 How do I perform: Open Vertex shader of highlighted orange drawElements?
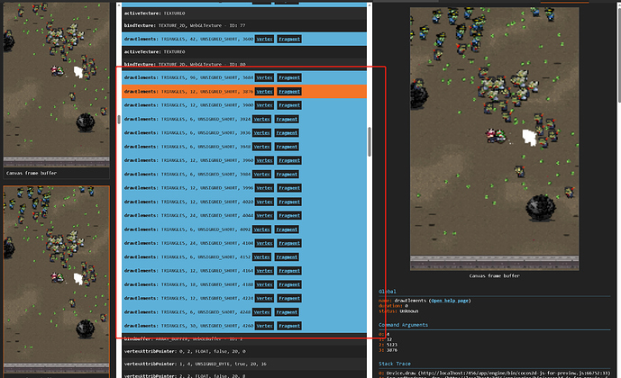264,92
